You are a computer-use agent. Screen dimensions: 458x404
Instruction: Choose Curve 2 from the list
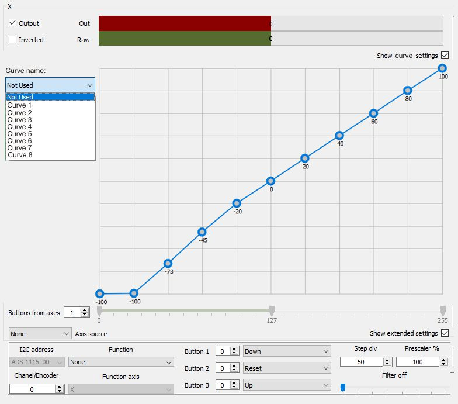coord(50,112)
